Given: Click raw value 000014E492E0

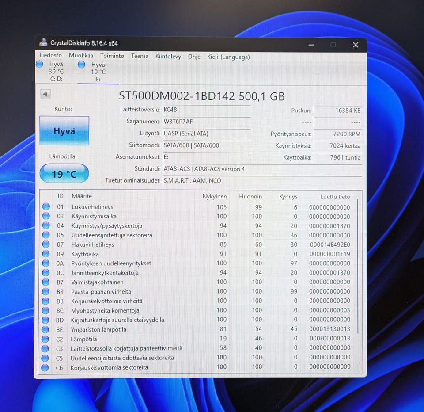Looking at the screenshot, I should click(330, 245).
